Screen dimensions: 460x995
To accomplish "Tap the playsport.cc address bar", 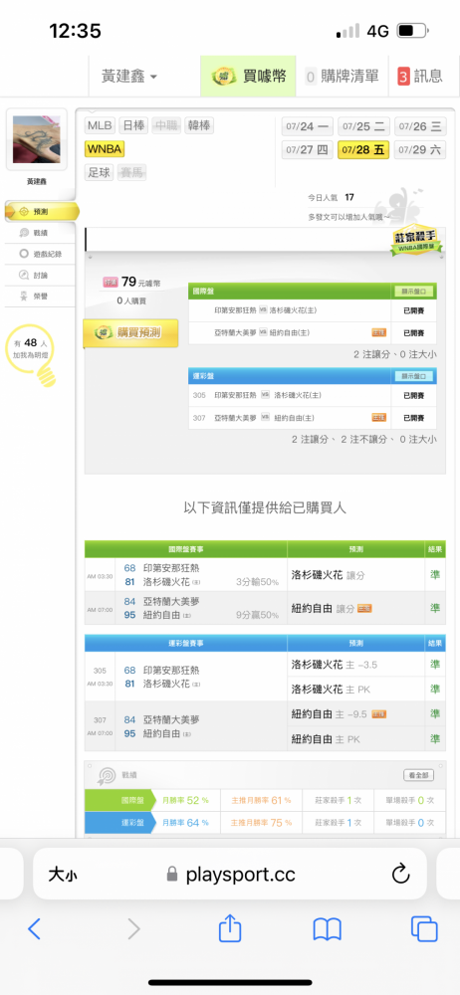I will click(x=230, y=874).
